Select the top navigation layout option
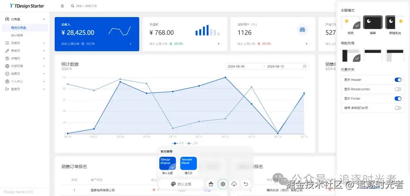The width and height of the screenshot is (410, 196). [x=373, y=55]
